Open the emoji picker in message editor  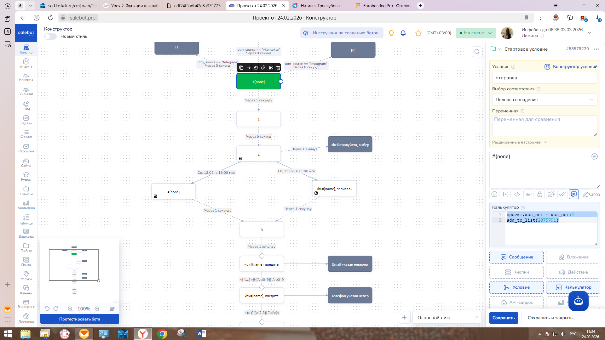point(494,194)
